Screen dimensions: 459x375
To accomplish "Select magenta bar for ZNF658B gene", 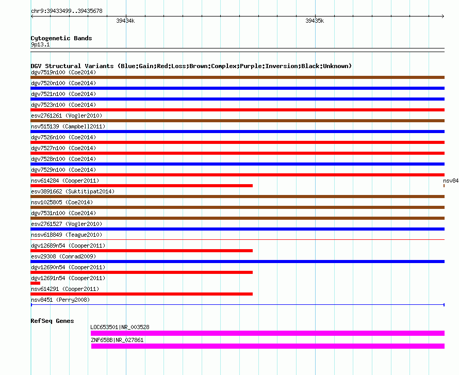I will 268,346.
